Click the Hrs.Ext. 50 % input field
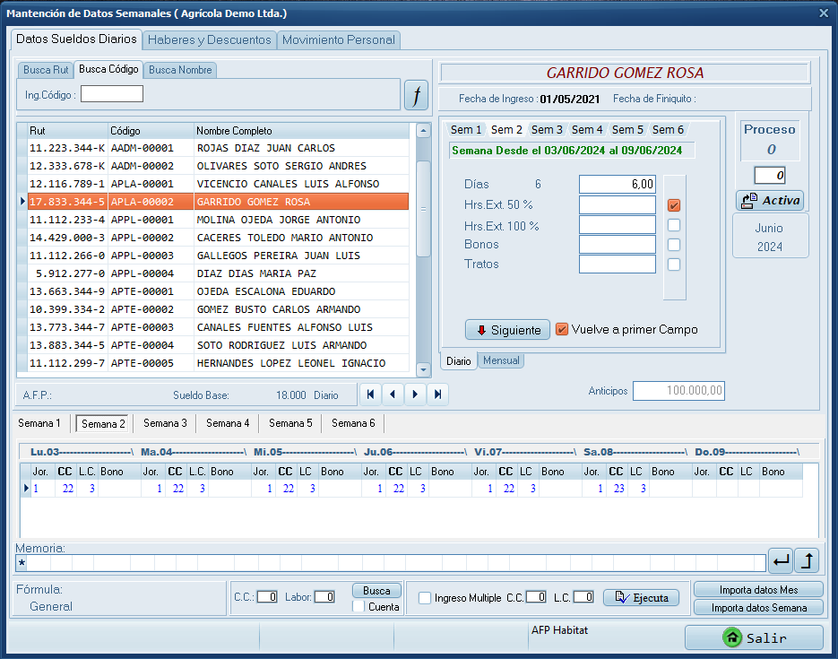The image size is (838, 659). 618,204
